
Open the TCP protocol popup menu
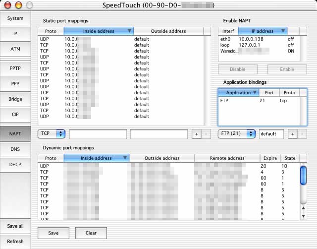(52, 133)
